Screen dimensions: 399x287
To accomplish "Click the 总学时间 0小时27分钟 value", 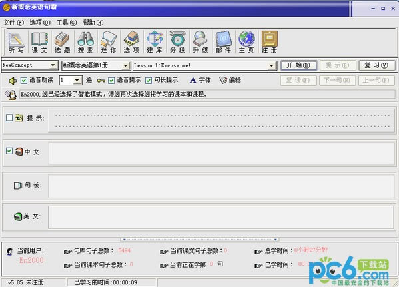I will (x=310, y=250).
